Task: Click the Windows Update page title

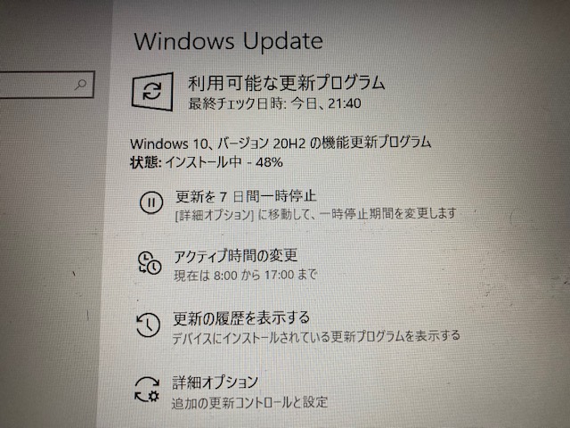Action: point(228,41)
